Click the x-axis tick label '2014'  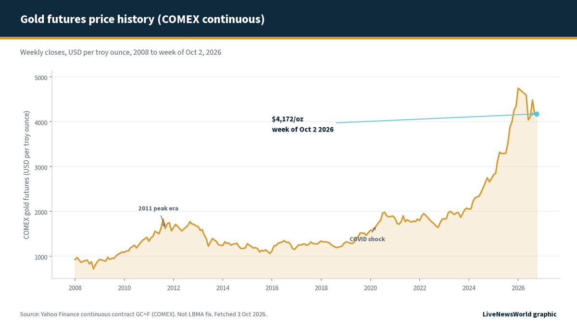[223, 288]
